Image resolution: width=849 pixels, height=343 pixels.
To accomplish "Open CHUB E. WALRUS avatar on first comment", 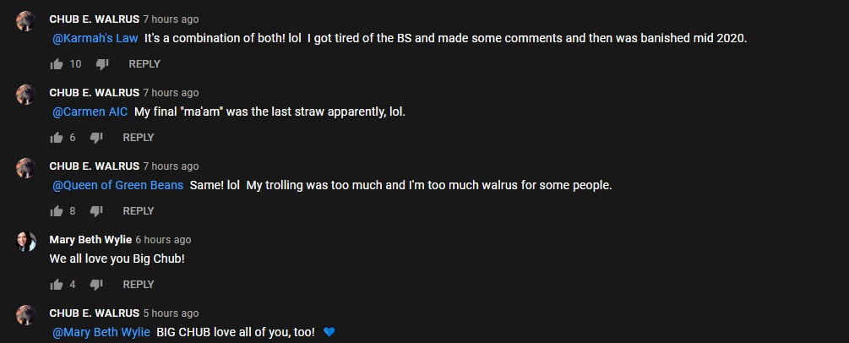I will coord(26,21).
